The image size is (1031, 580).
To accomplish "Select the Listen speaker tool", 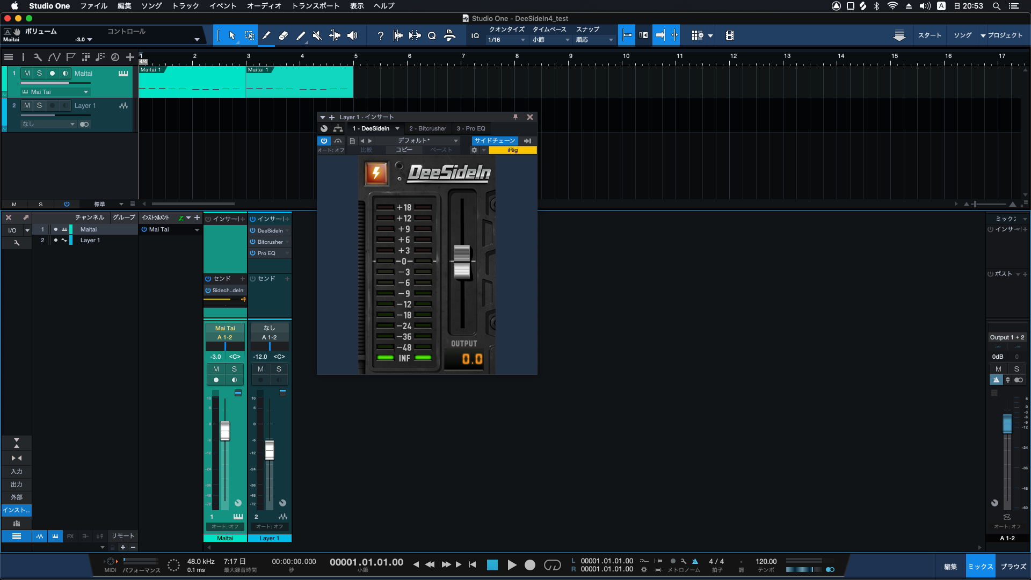I will point(352,35).
